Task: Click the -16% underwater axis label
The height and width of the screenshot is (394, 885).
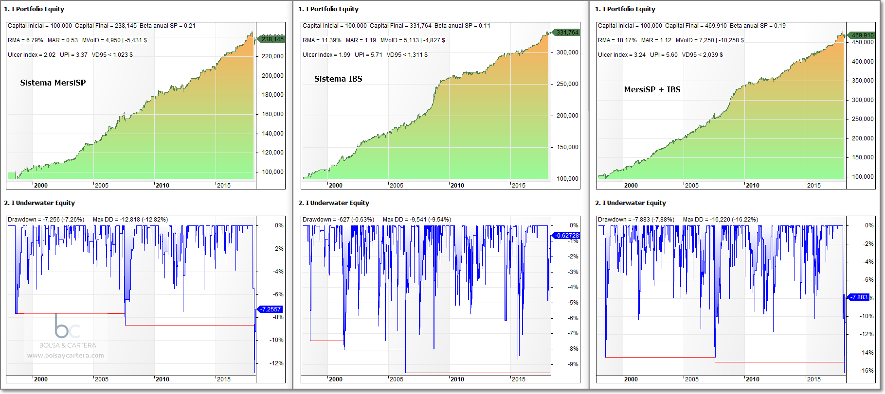Action: [x=867, y=371]
